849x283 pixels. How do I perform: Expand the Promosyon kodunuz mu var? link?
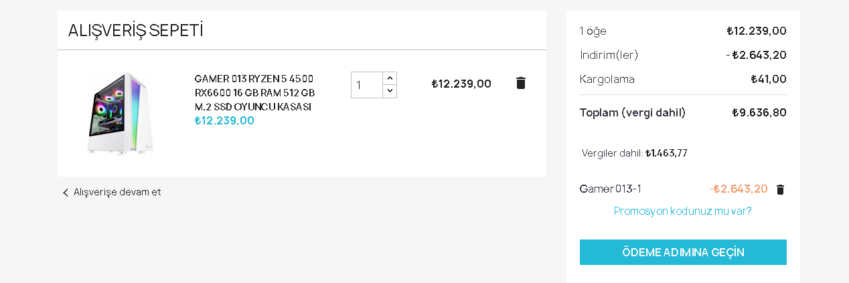[x=682, y=211]
